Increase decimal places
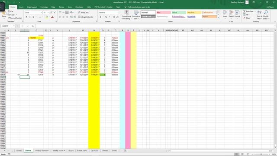Screen dimensions: 277x156 (114, 17)
